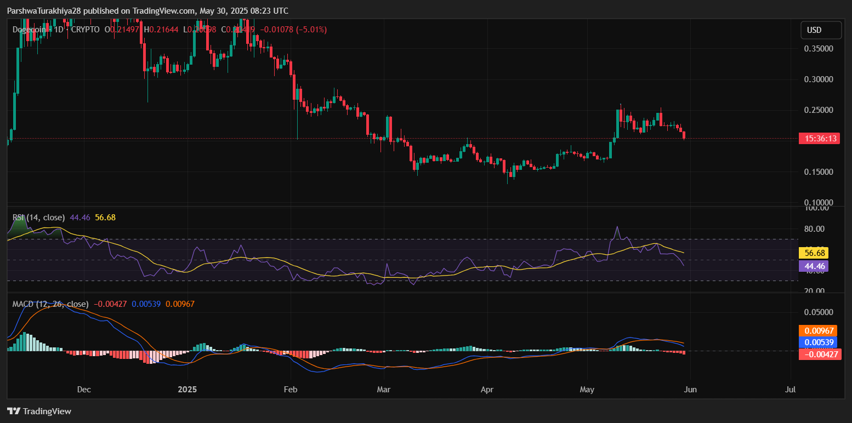
Task: Click the May marker on time axis
Action: click(x=587, y=390)
